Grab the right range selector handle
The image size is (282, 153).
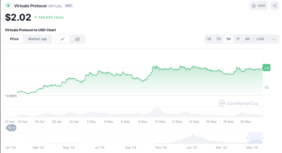point(262,138)
